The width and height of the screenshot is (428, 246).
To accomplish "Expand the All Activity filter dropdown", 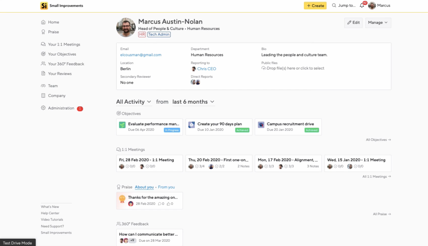I will click(134, 102).
